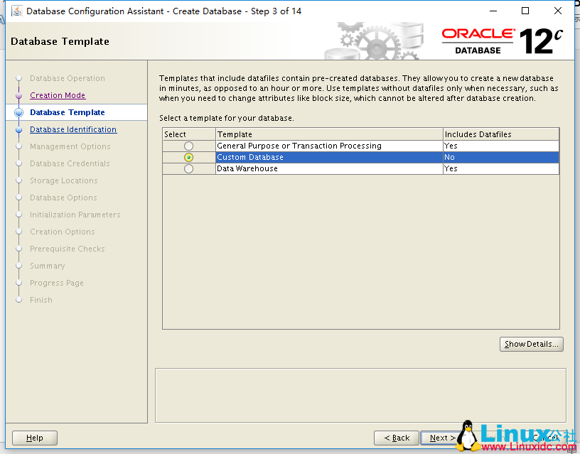Click the Next button to continue

tap(441, 438)
